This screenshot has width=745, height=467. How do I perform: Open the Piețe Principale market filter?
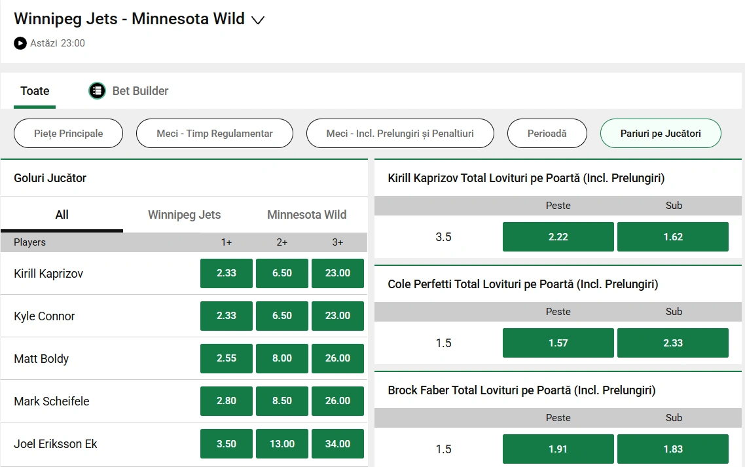(x=67, y=133)
